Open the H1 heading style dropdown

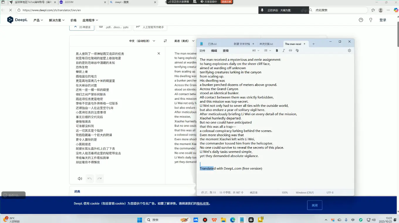pyautogui.click(x=255, y=50)
